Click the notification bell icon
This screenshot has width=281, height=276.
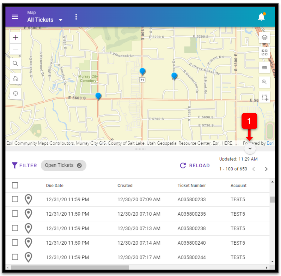261,17
